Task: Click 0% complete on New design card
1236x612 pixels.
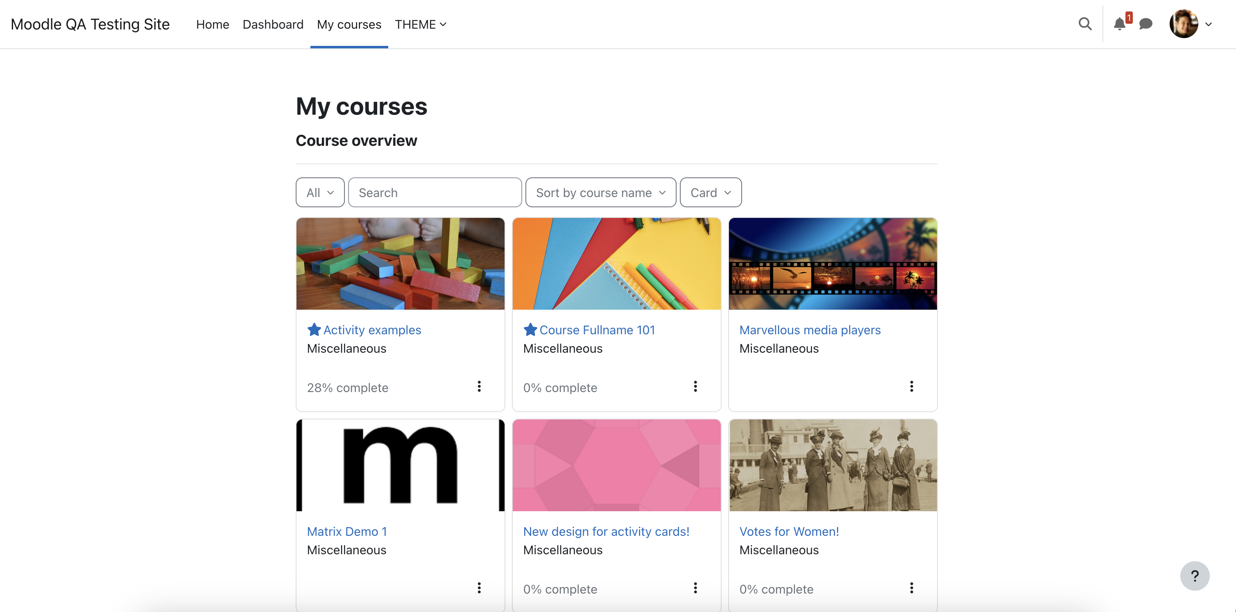Action: (560, 589)
